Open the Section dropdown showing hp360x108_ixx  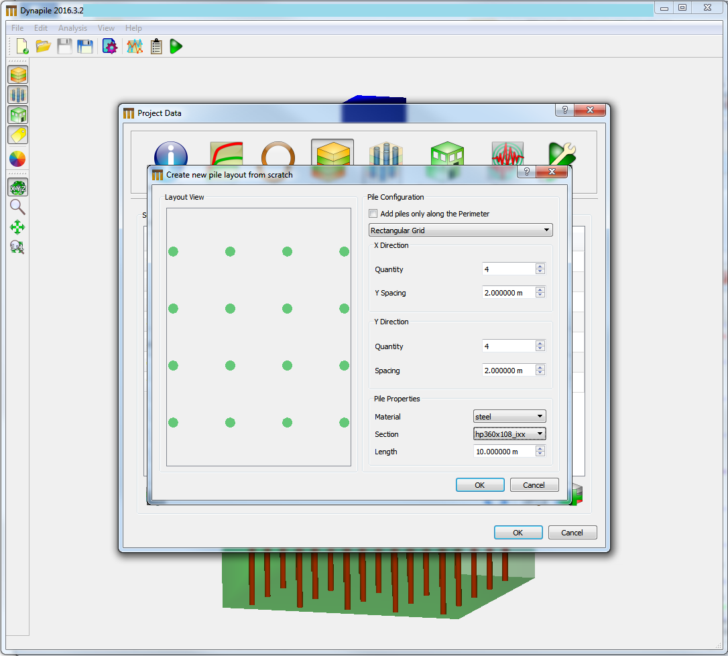pyautogui.click(x=509, y=434)
